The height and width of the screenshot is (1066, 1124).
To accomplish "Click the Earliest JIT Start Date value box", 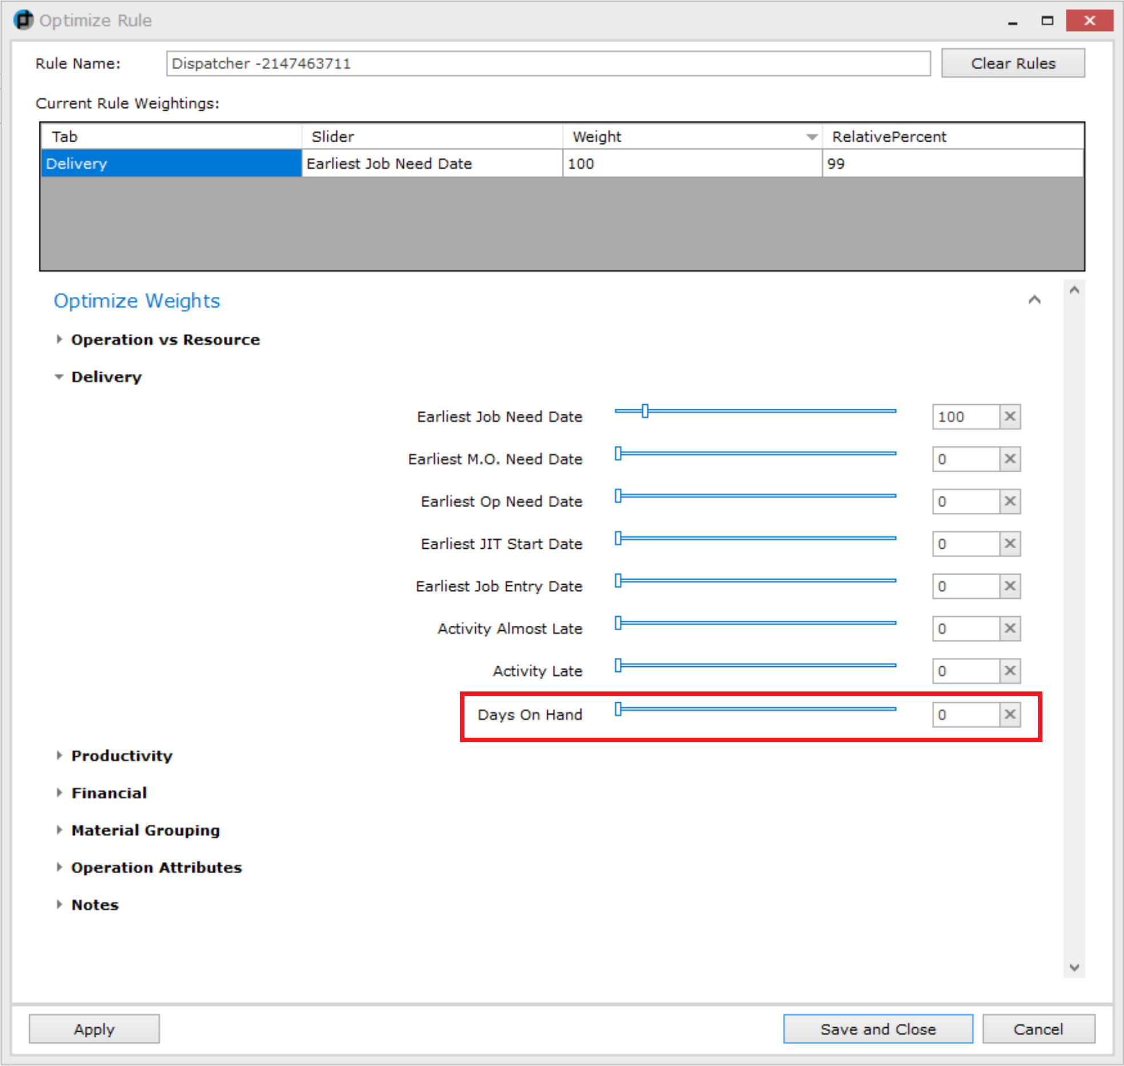I will point(966,543).
